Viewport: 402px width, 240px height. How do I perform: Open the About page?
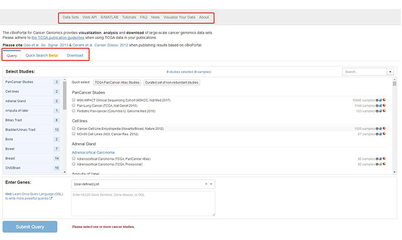coord(204,17)
